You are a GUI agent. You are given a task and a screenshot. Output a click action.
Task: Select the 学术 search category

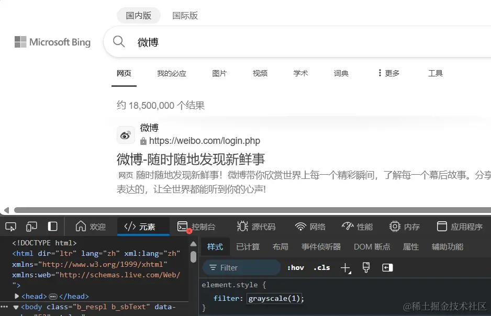(x=300, y=73)
